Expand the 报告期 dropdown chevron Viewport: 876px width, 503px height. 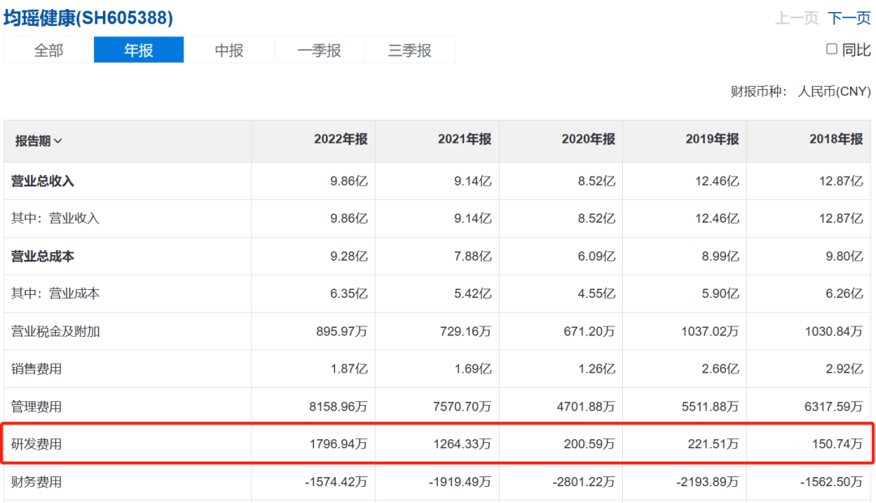point(58,142)
